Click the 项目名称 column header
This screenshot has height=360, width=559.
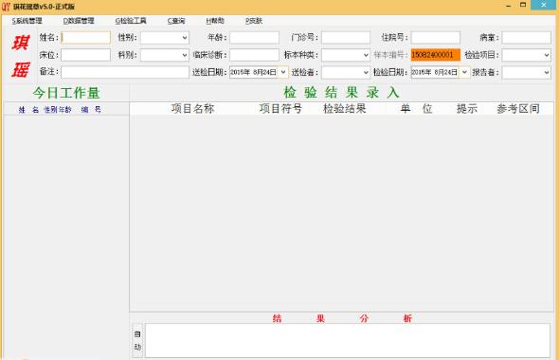tap(192, 109)
